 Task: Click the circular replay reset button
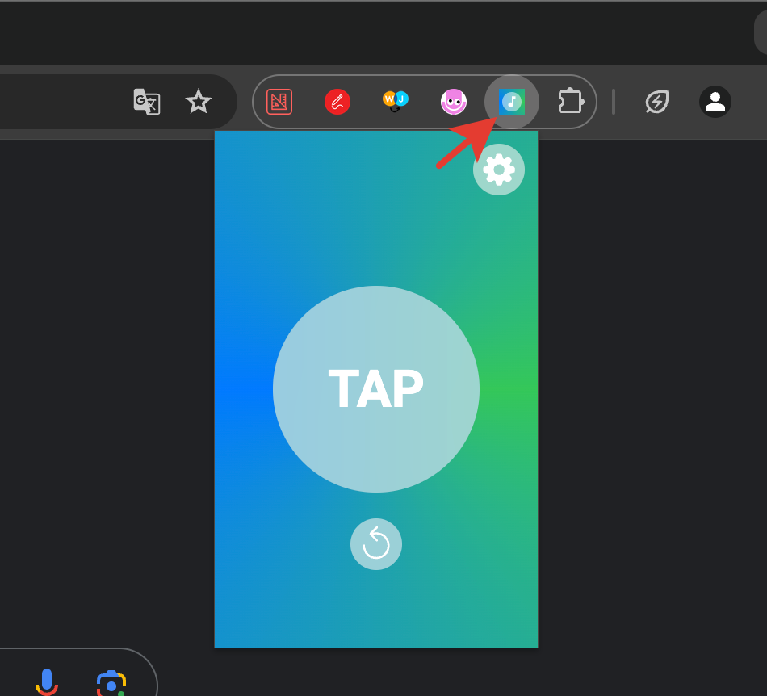pyautogui.click(x=375, y=543)
